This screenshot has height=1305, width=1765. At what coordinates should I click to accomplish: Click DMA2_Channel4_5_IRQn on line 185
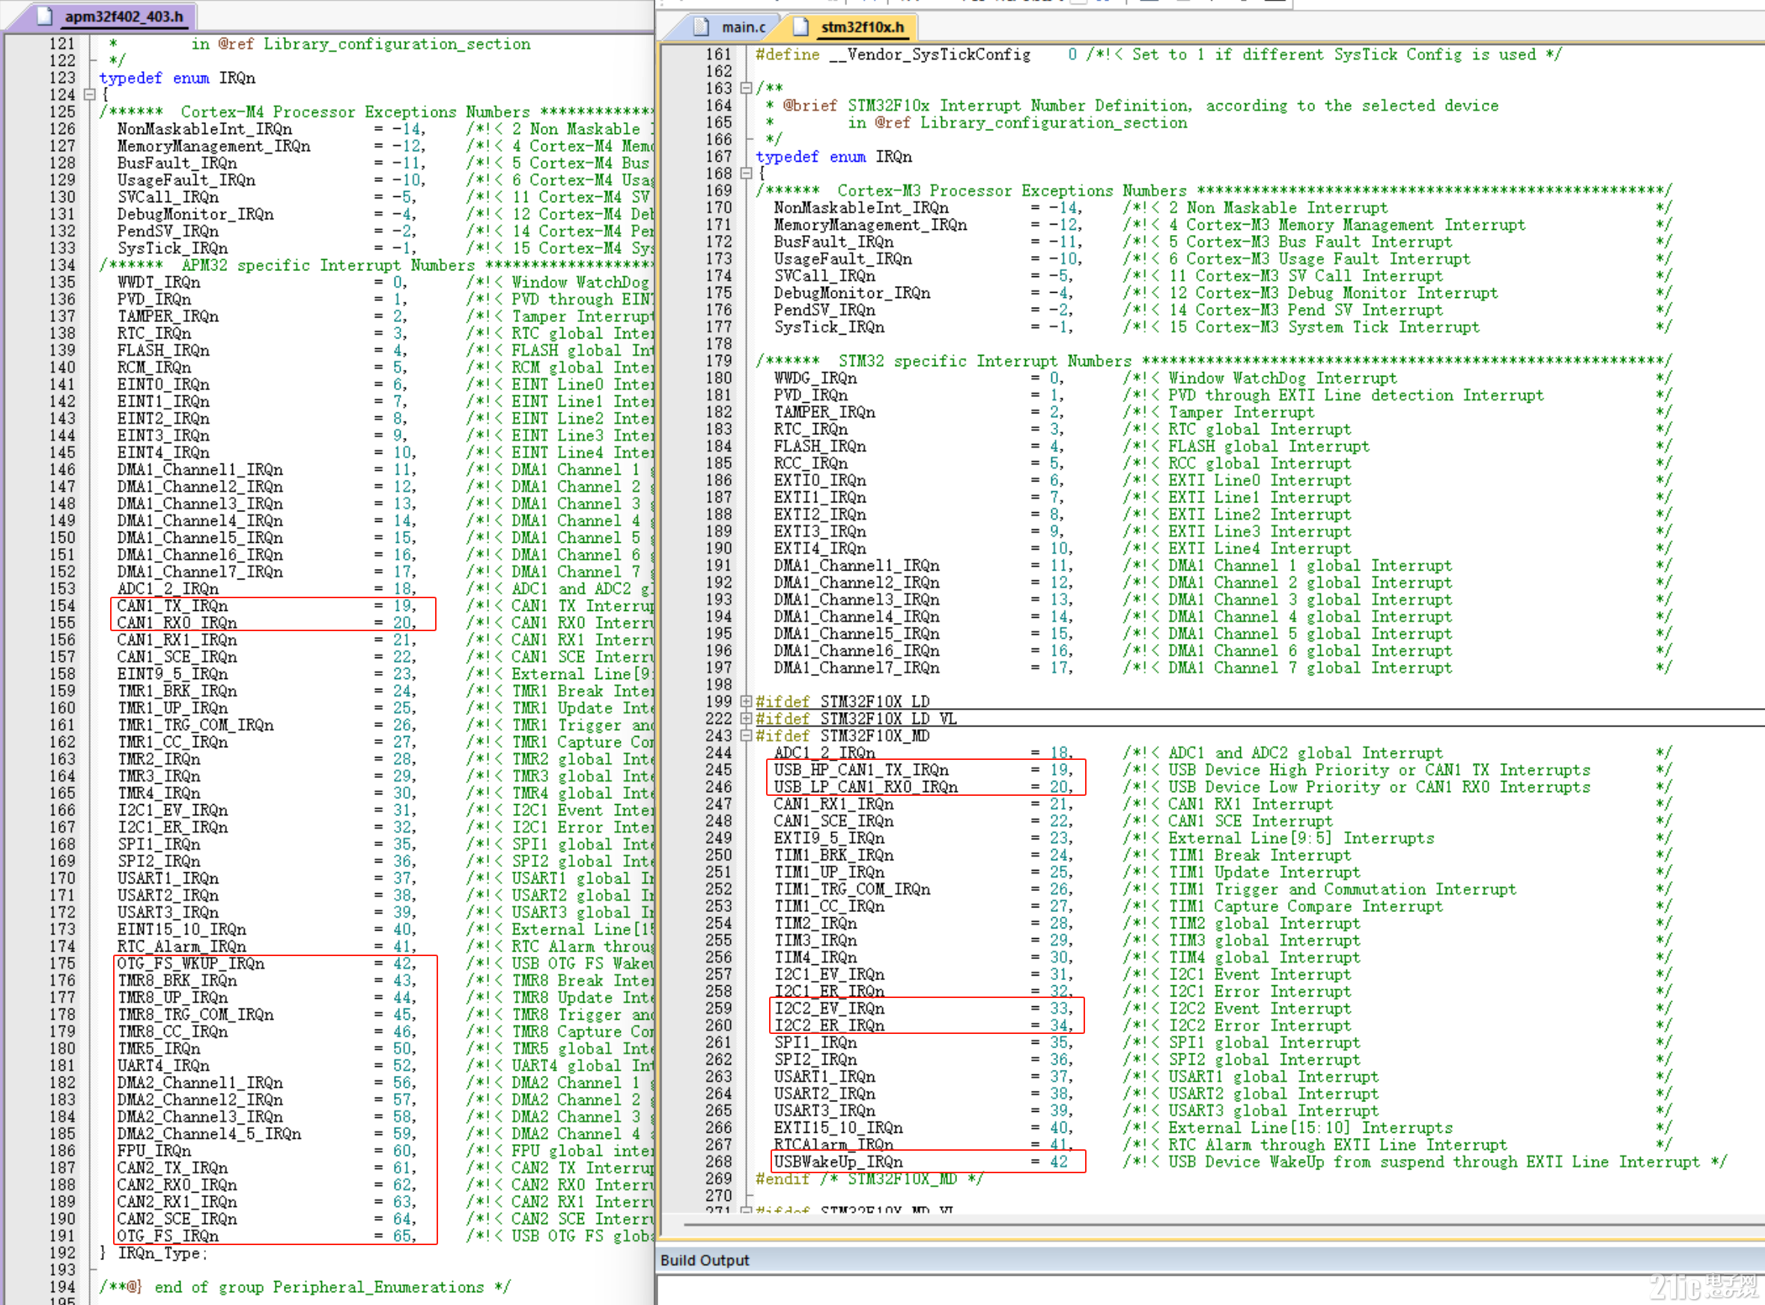point(210,1134)
